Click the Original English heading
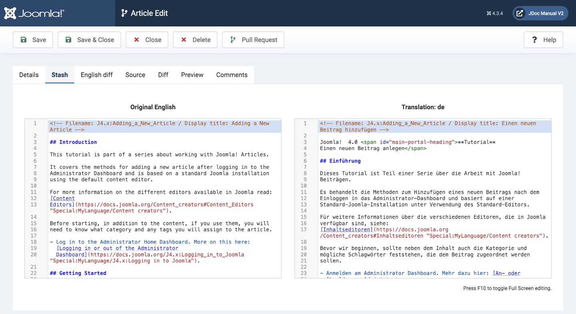 pyautogui.click(x=153, y=107)
